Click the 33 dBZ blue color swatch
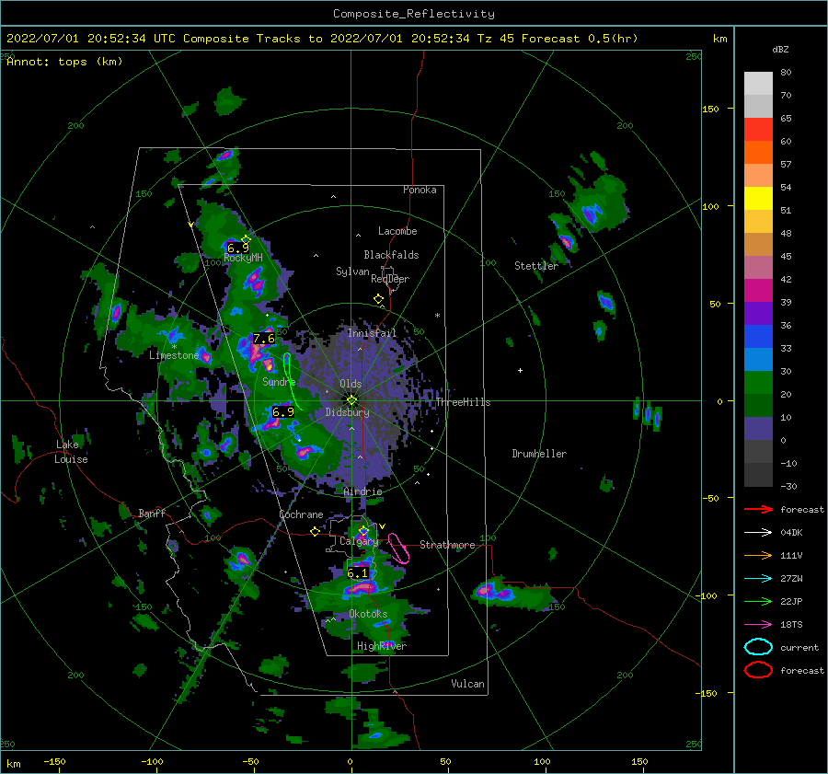The width and height of the screenshot is (828, 774). coord(758,336)
